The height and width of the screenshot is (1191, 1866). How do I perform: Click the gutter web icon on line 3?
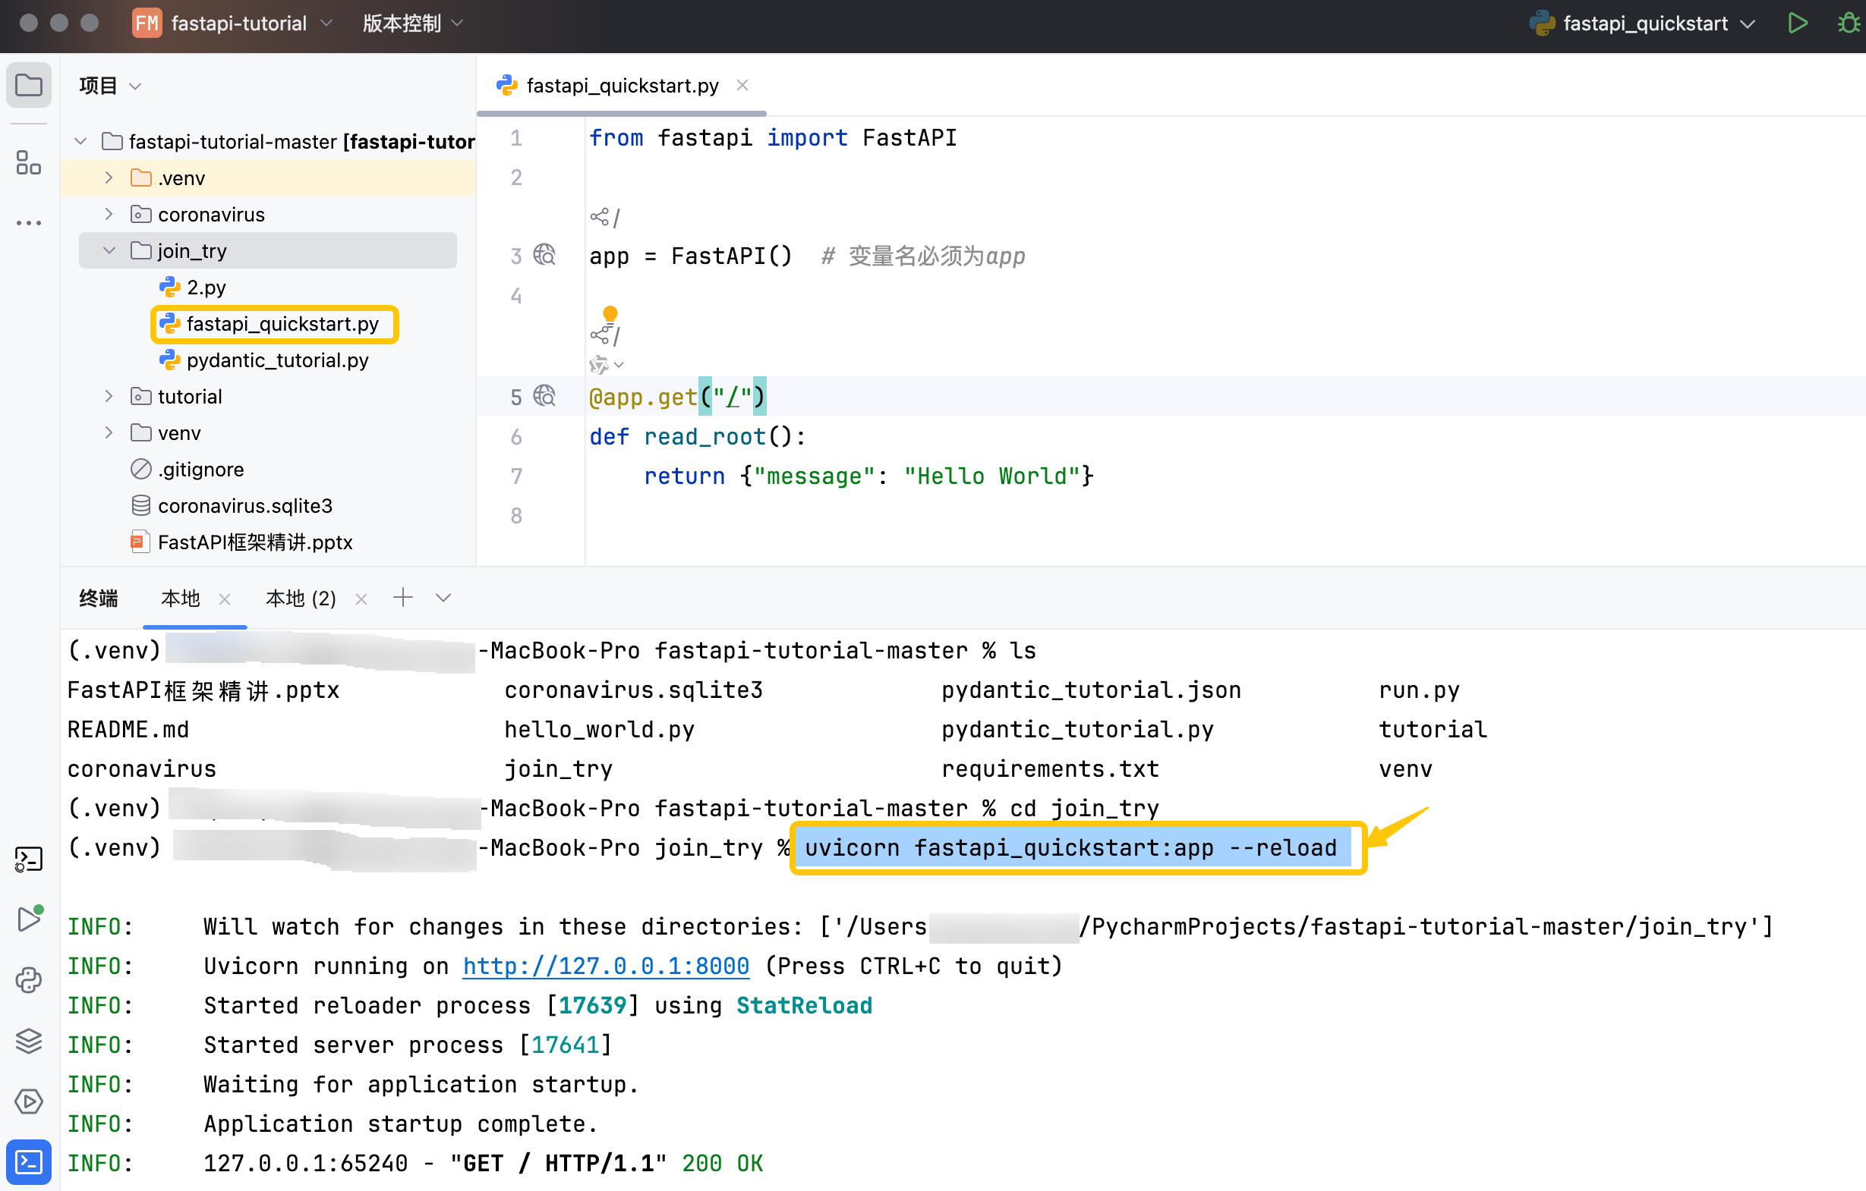click(x=545, y=255)
